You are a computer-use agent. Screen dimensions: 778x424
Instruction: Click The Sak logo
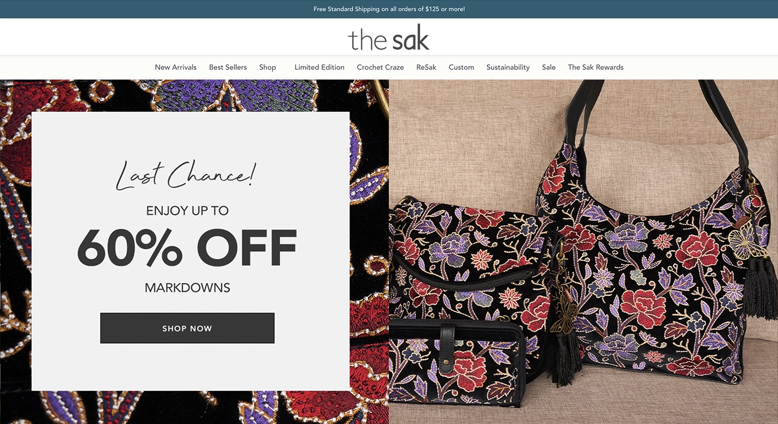(388, 37)
